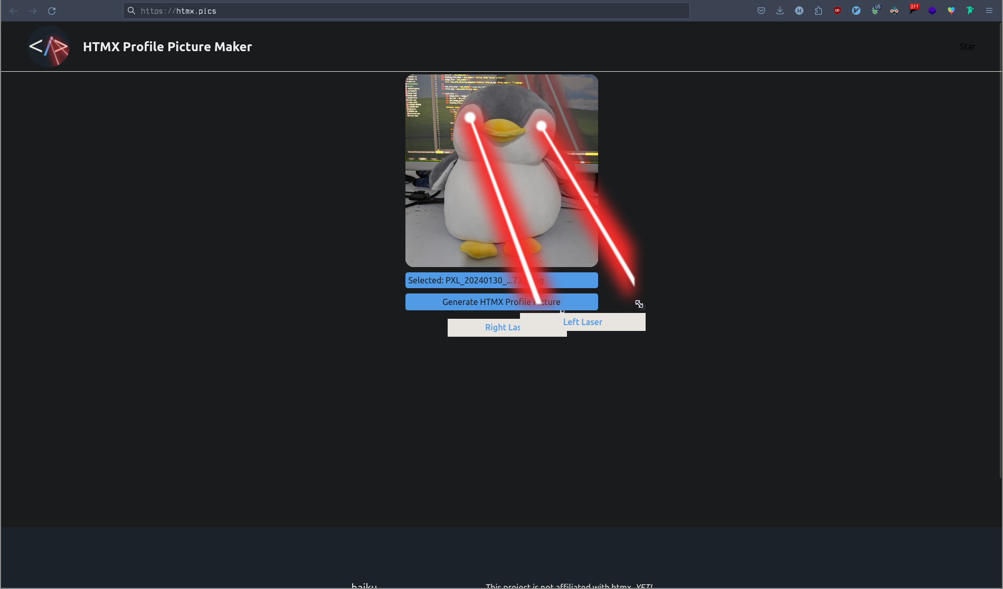Click the purple stacked-layers extension icon
Image resolution: width=1003 pixels, height=589 pixels.
[932, 11]
